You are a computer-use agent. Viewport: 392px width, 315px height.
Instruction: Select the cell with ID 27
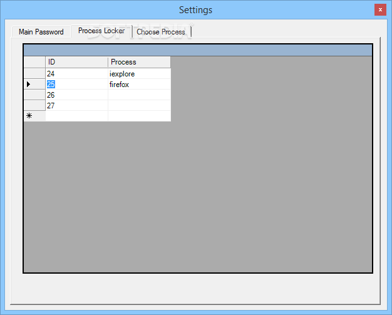click(x=77, y=105)
